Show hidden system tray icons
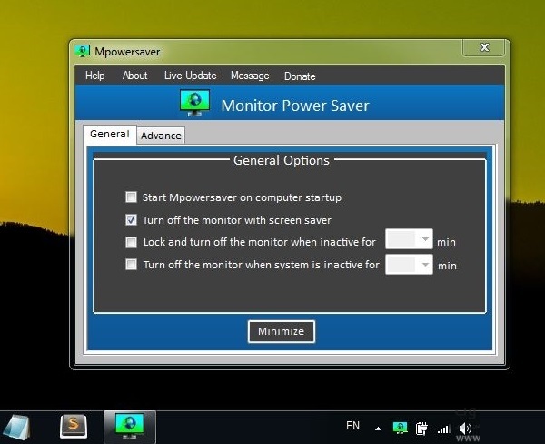 pyautogui.click(x=378, y=427)
